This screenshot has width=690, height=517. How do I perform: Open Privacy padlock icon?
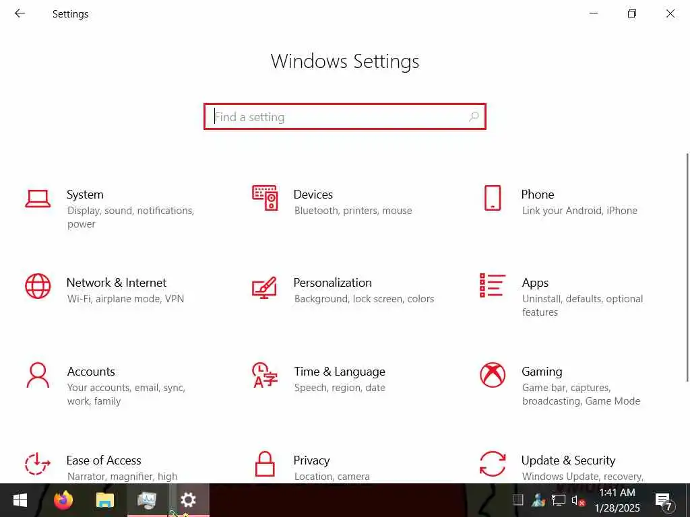click(265, 464)
